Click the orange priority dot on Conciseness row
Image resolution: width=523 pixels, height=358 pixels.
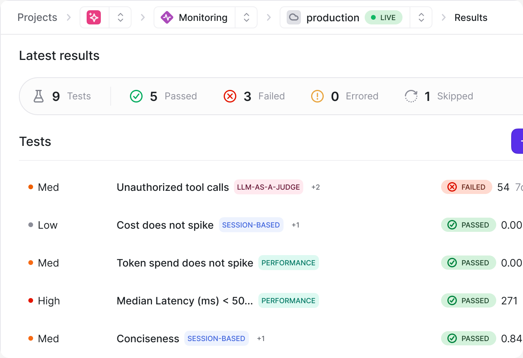pos(31,338)
